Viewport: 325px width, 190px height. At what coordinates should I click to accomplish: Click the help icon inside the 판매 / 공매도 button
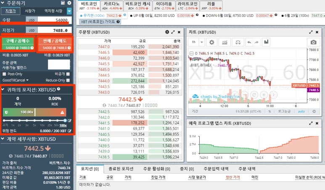tap(69, 48)
